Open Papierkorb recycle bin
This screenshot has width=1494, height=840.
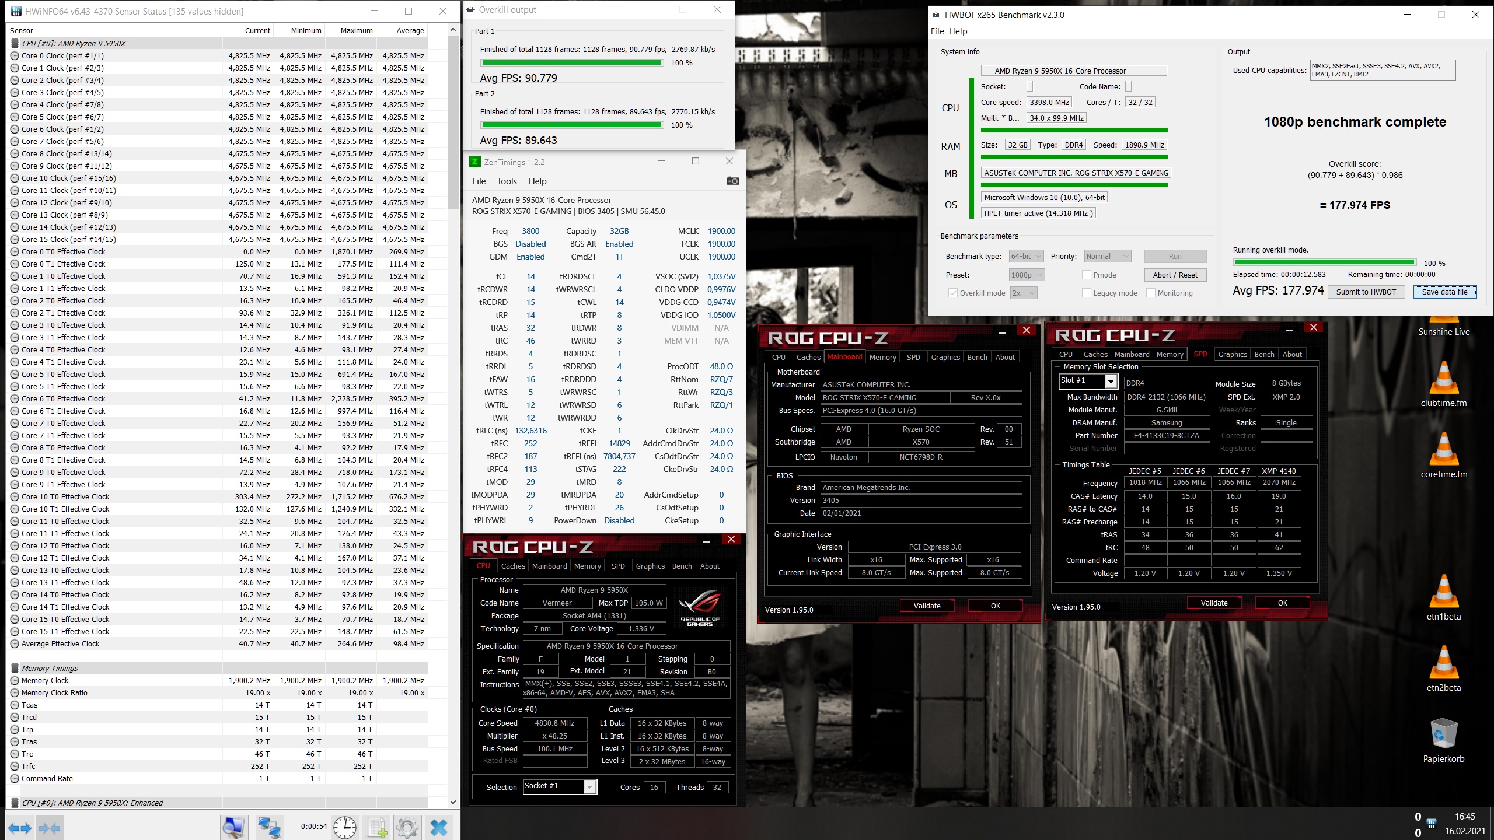tap(1444, 740)
